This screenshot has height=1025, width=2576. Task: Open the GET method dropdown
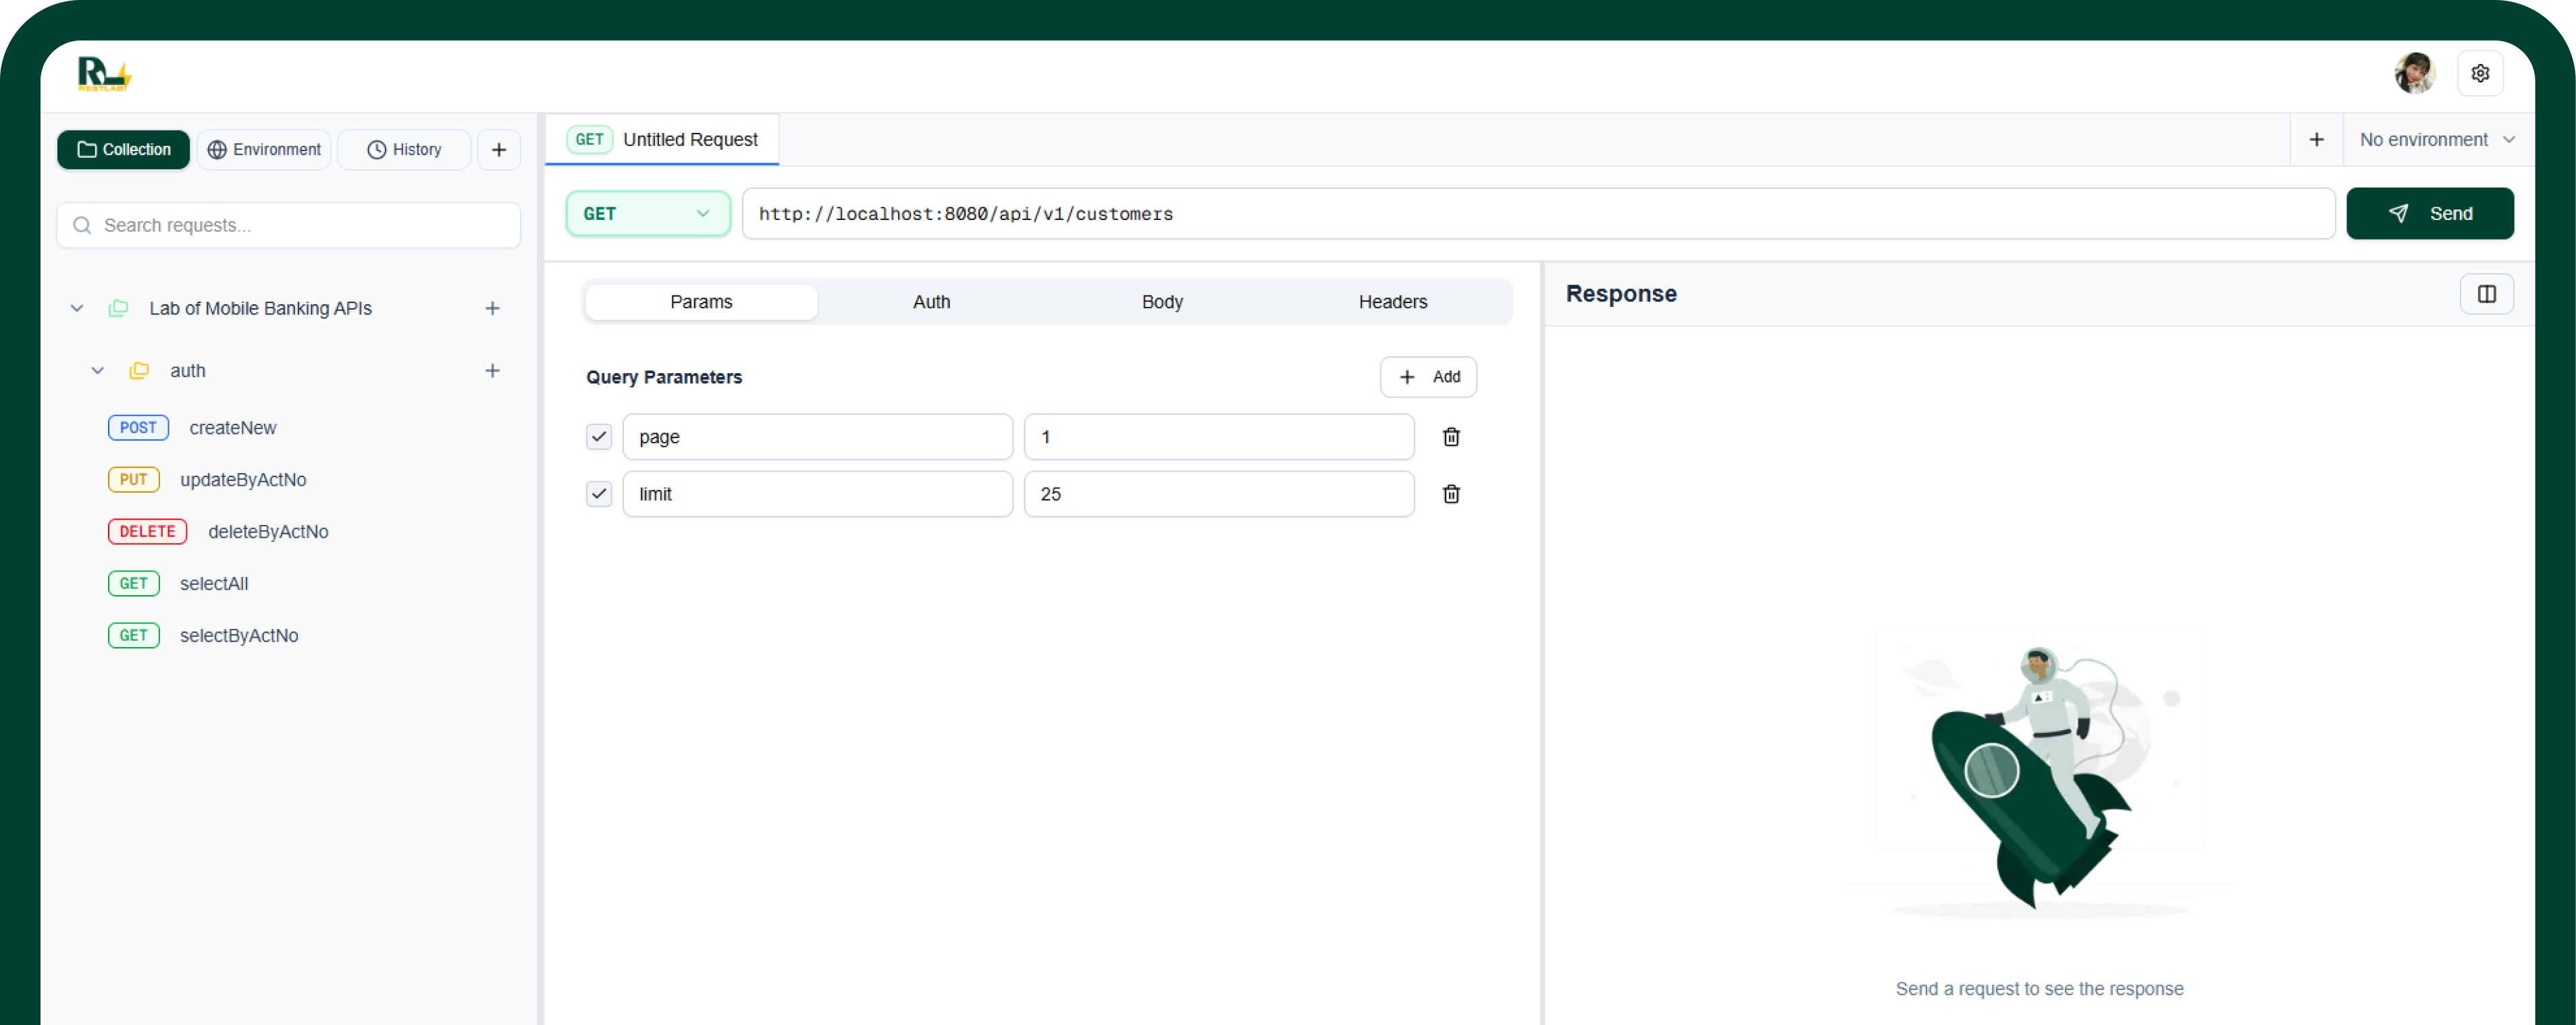(x=648, y=214)
